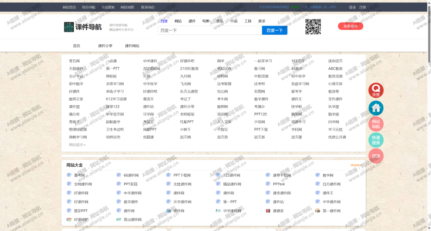This screenshot has height=231, width=431.
Task: Click the icon beside 莲山课件网
Action: [x=119, y=219]
